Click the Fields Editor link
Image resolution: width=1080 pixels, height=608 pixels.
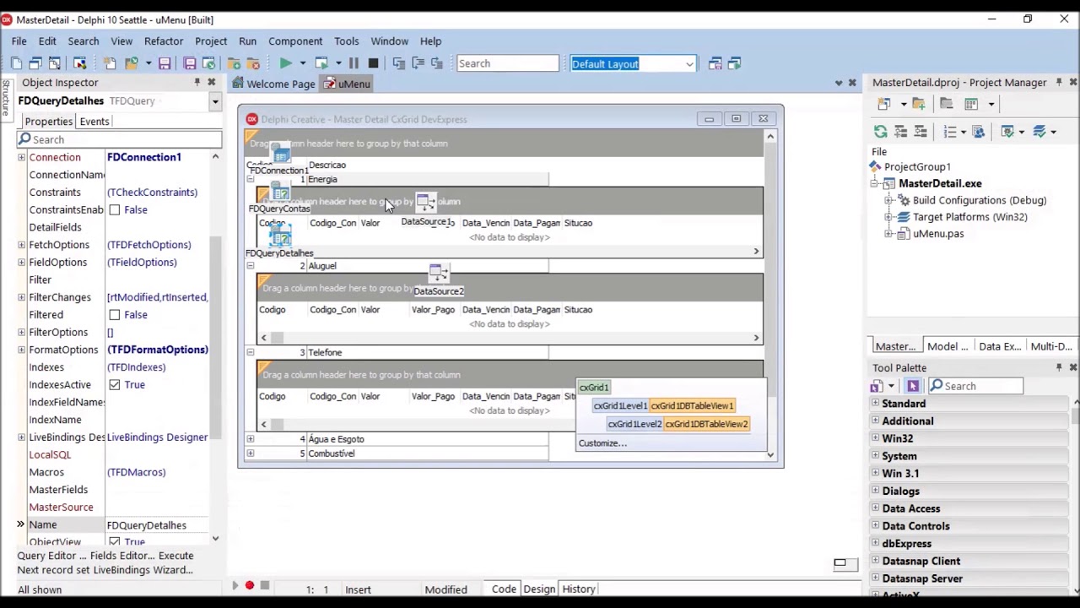(x=123, y=556)
